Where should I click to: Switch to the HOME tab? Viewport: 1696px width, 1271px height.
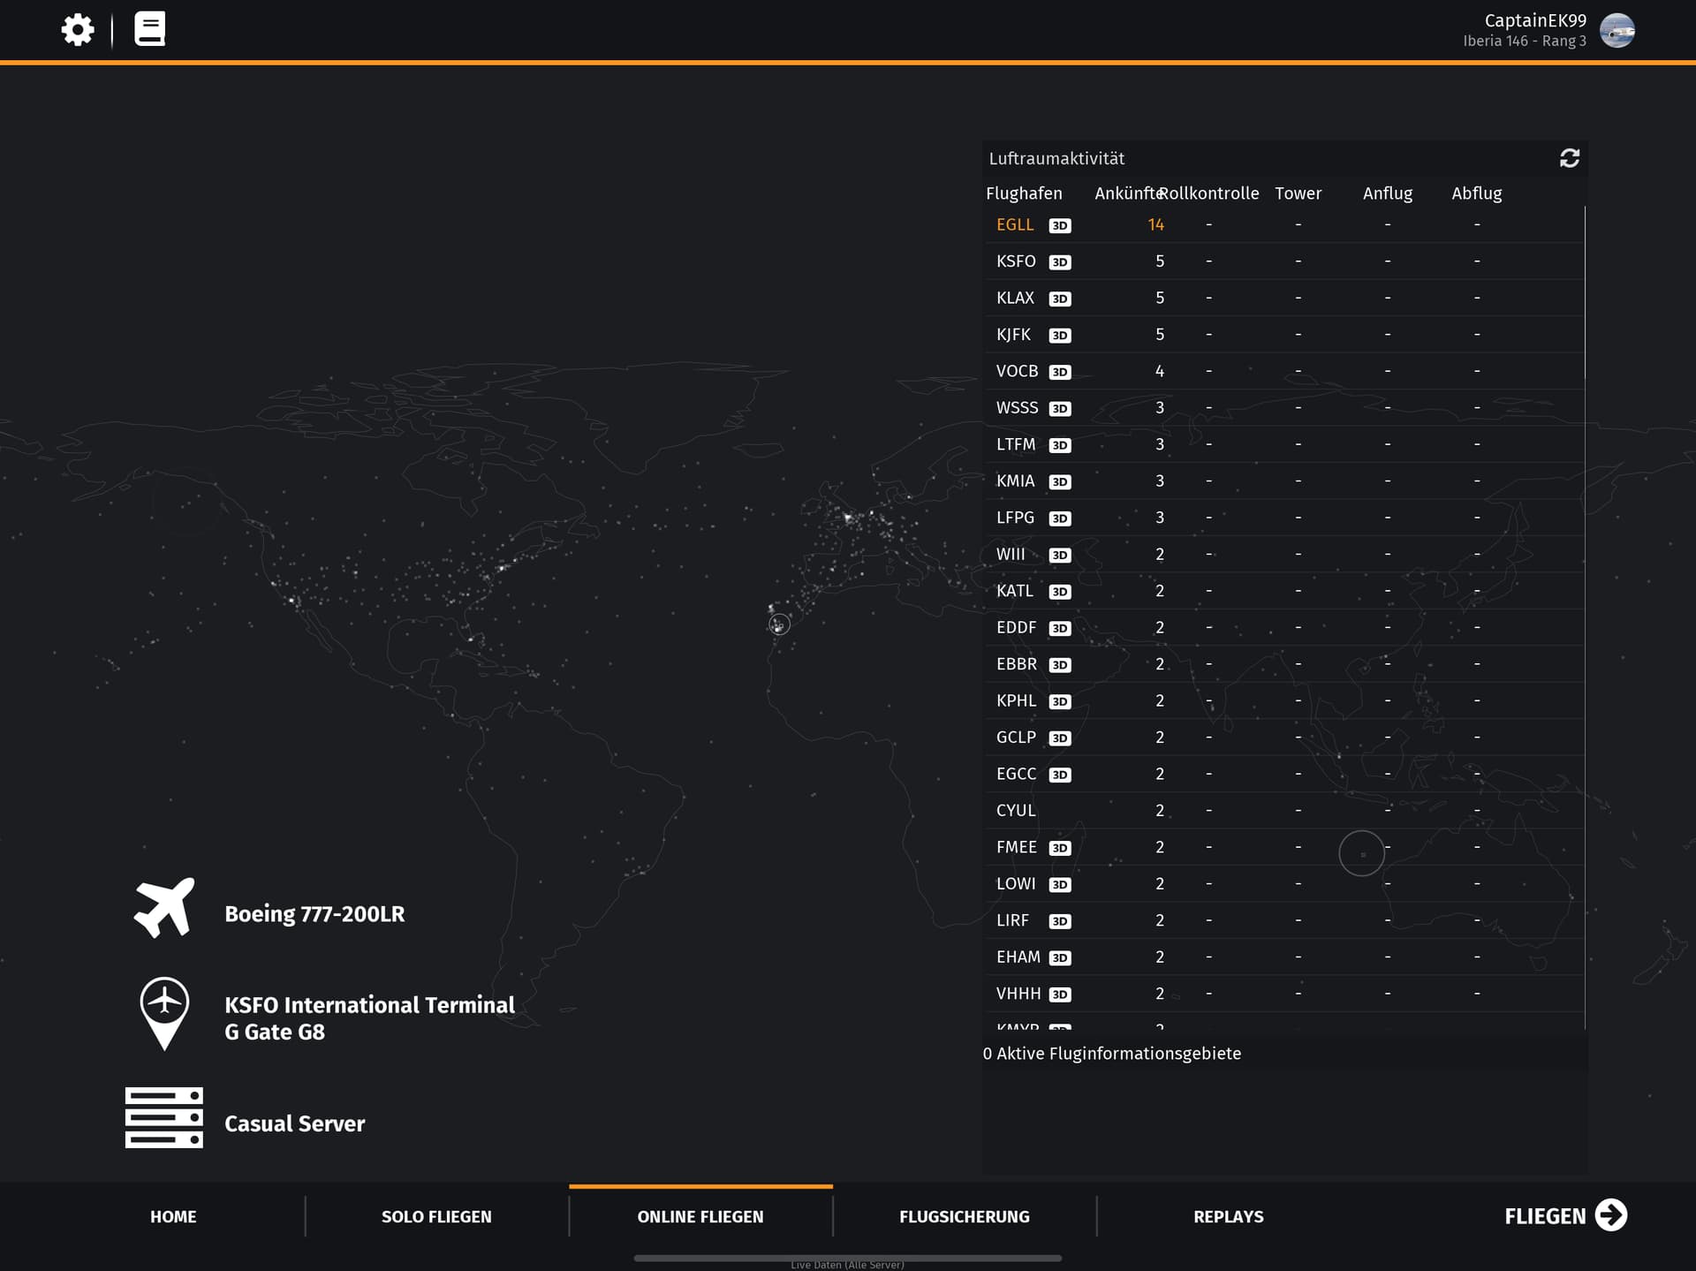pyautogui.click(x=173, y=1216)
